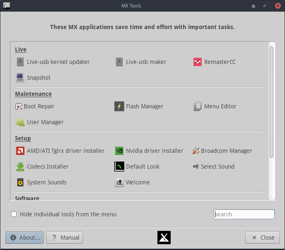Click the "Default Look" label
Image resolution: width=285 pixels, height=250 pixels.
click(142, 167)
